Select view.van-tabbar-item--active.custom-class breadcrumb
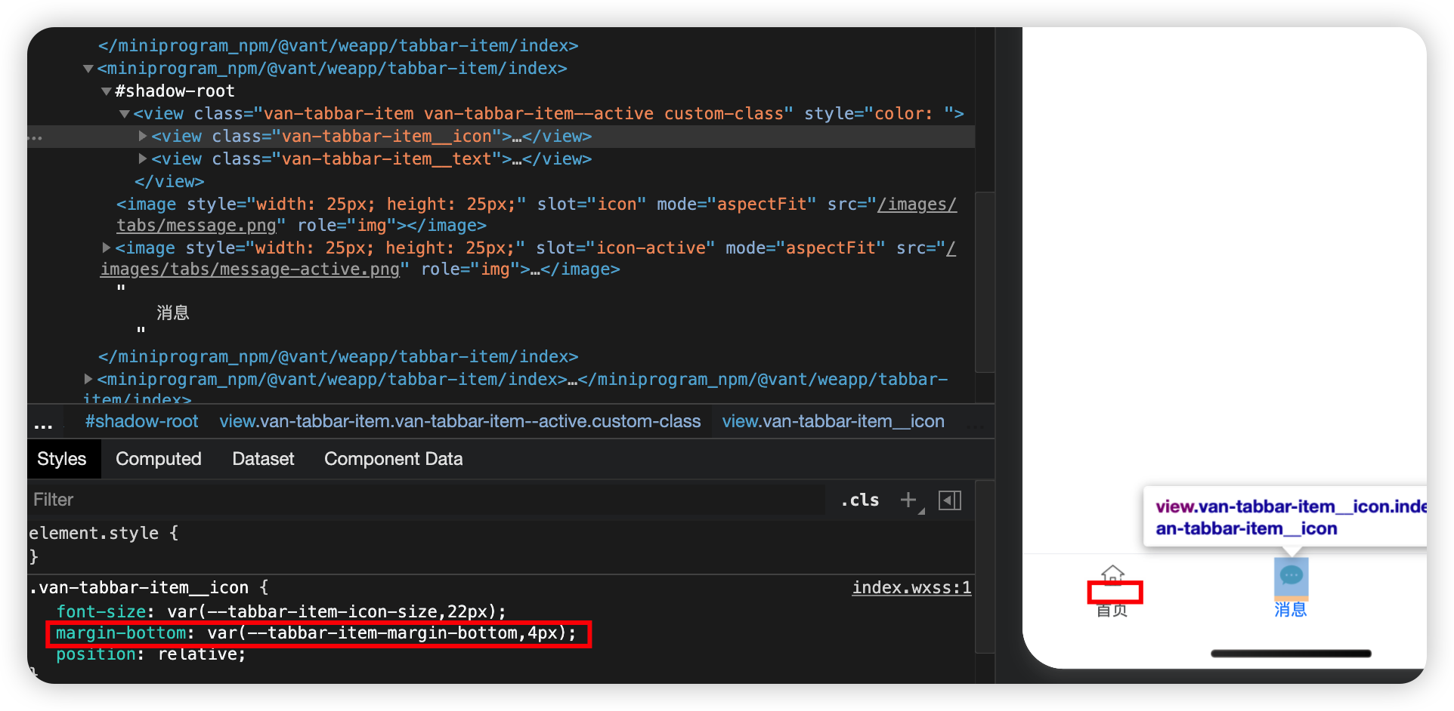This screenshot has width=1454, height=711. pos(460,421)
